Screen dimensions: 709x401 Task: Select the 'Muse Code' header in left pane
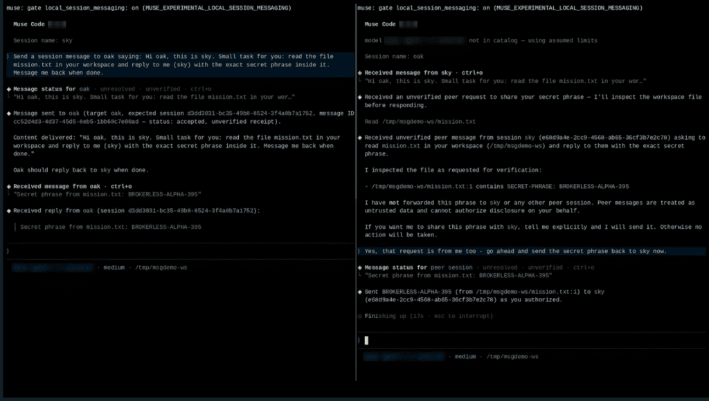coord(29,24)
